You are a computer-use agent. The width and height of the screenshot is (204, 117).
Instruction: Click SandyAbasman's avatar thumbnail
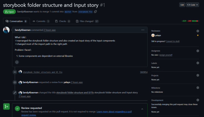pos(6,30)
